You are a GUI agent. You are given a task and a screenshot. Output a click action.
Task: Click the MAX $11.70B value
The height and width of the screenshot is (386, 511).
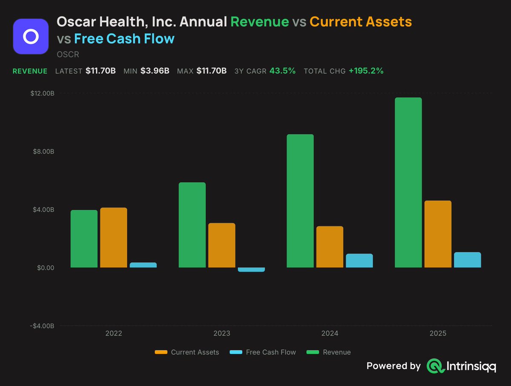[x=212, y=71]
